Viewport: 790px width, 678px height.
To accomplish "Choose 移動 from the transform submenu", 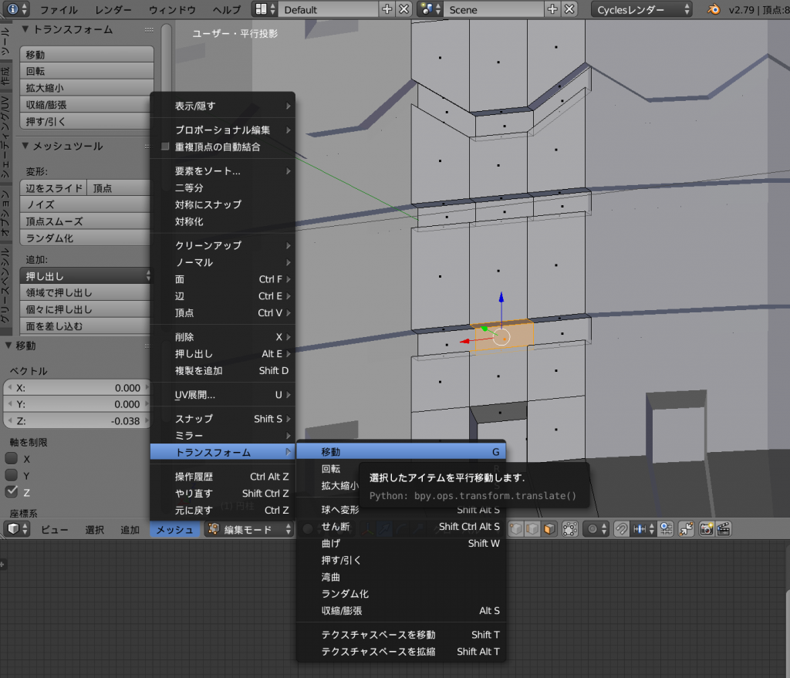I will click(401, 452).
